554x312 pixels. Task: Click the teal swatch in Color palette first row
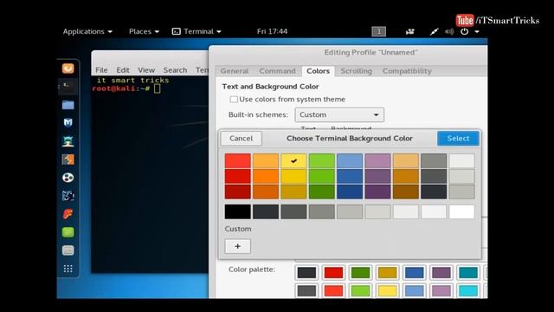pyautogui.click(x=468, y=273)
